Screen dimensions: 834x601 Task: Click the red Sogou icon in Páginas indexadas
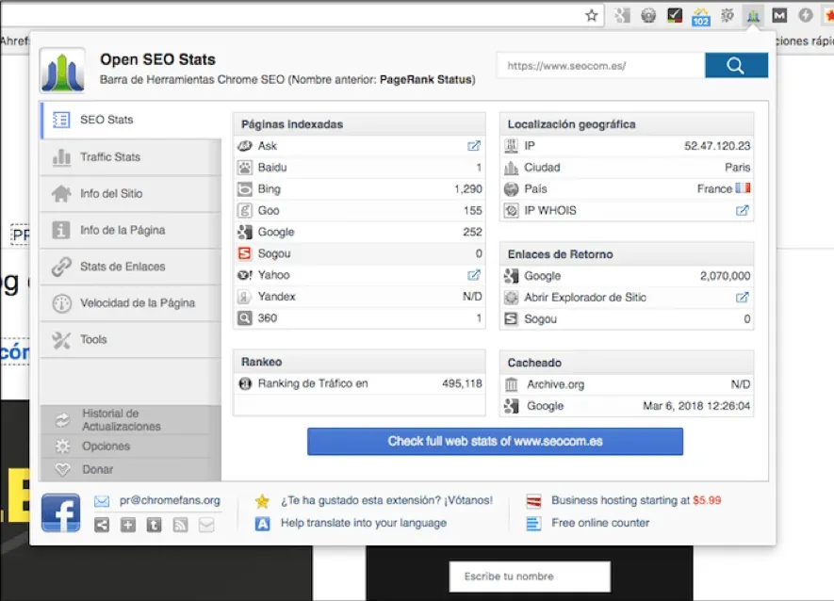245,253
